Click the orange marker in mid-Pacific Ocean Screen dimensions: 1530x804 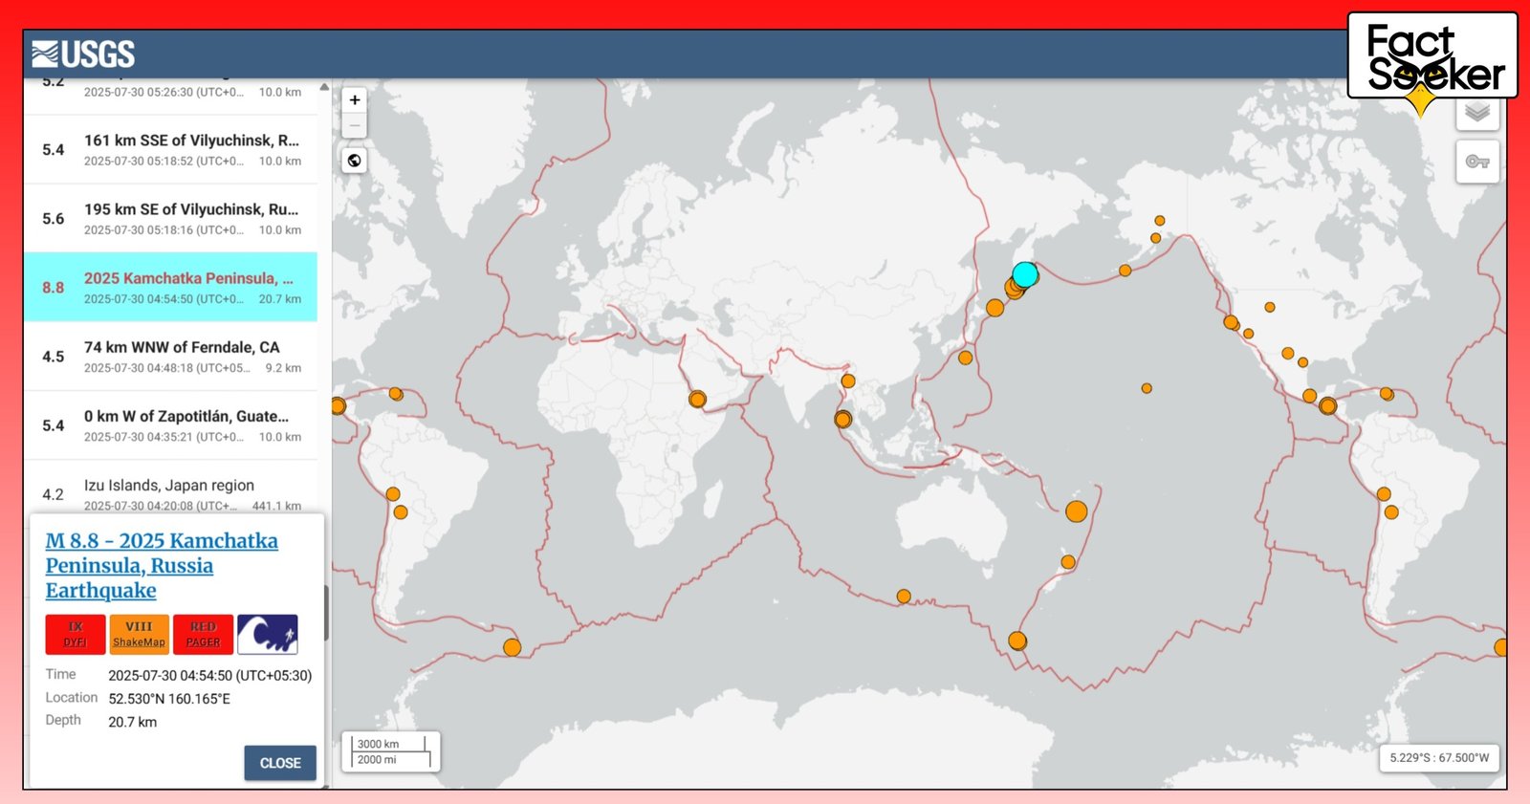coord(1147,388)
